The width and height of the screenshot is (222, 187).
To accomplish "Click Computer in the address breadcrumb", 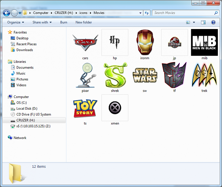I will point(41,13).
